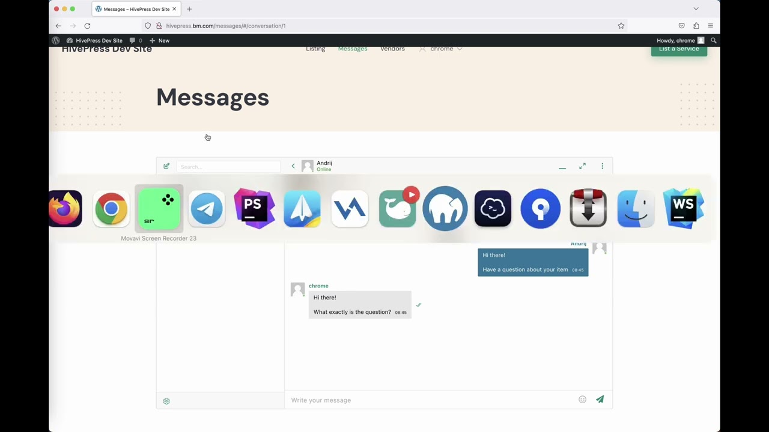Open the browser hamburger menu
The height and width of the screenshot is (432, 769).
[710, 26]
